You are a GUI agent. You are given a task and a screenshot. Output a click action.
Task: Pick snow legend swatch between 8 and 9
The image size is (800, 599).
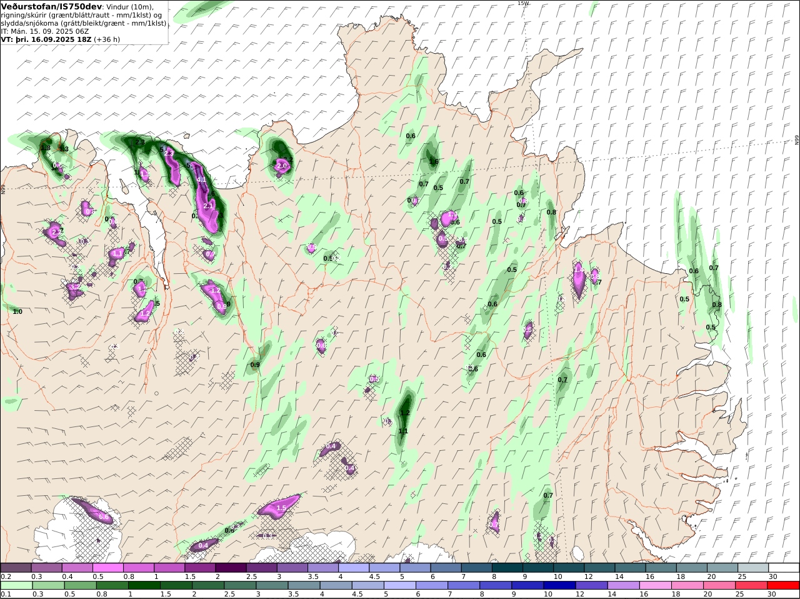507,568
